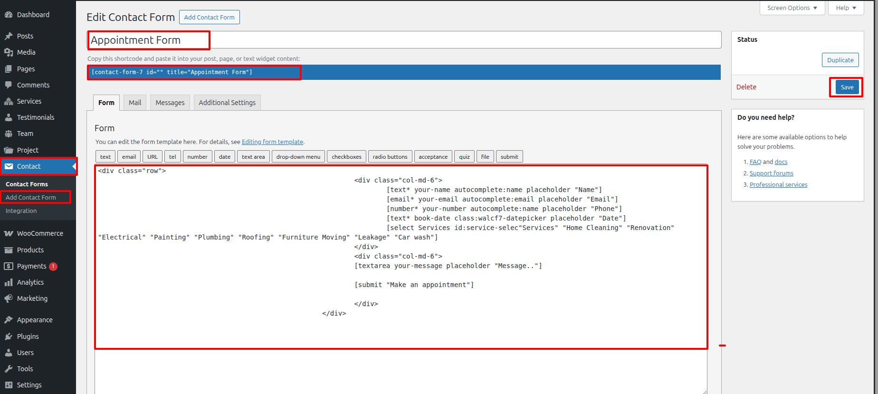878x394 pixels.
Task: Open Media library via its icon
Action: [x=9, y=52]
